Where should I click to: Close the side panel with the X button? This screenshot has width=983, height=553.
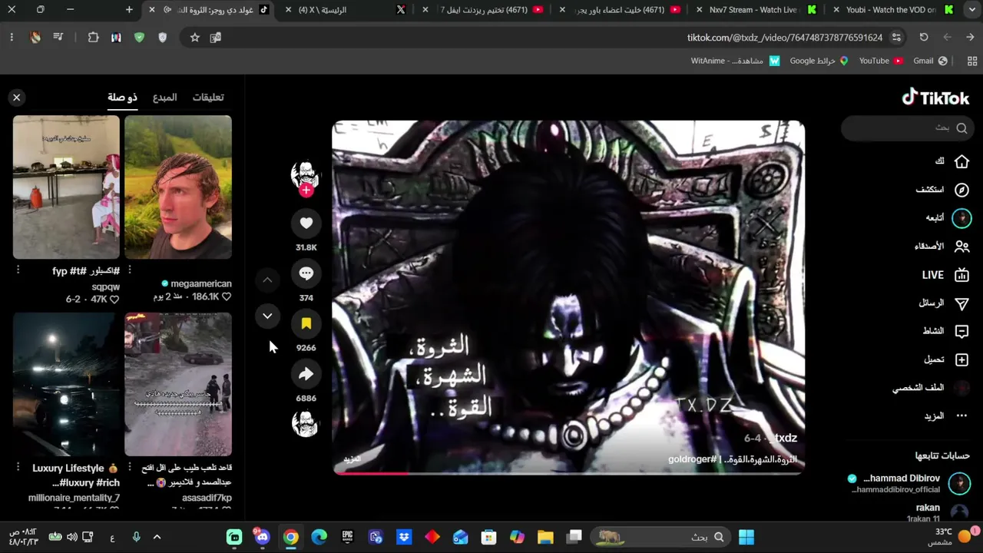click(16, 98)
